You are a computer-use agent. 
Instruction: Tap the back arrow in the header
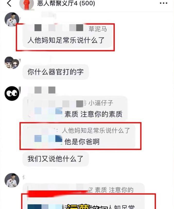9,3
